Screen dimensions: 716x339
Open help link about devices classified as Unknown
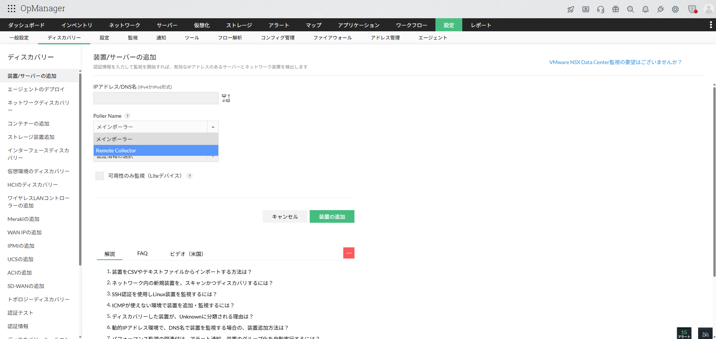pos(182,317)
